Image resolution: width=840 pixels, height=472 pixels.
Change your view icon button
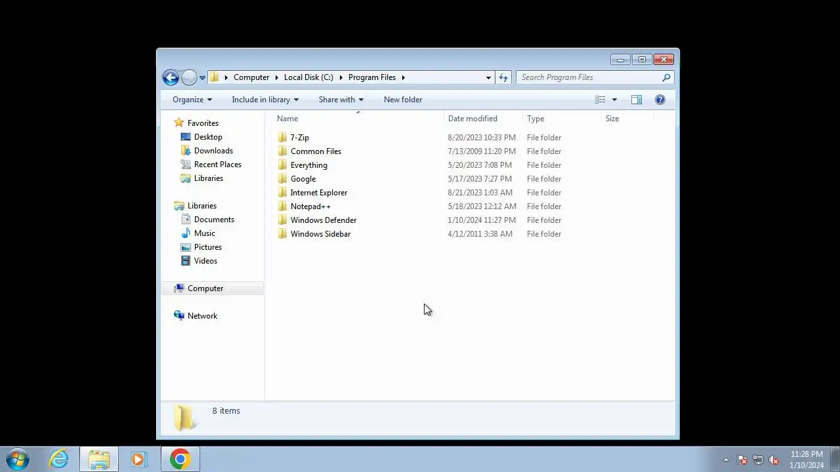click(600, 100)
